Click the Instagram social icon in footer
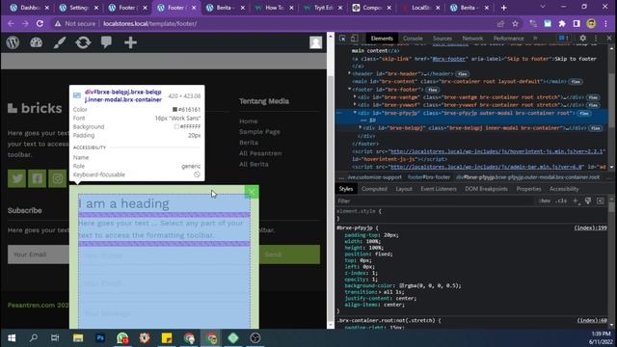This screenshot has height=347, width=617. [x=58, y=178]
